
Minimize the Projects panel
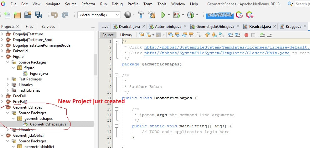click(x=93, y=27)
